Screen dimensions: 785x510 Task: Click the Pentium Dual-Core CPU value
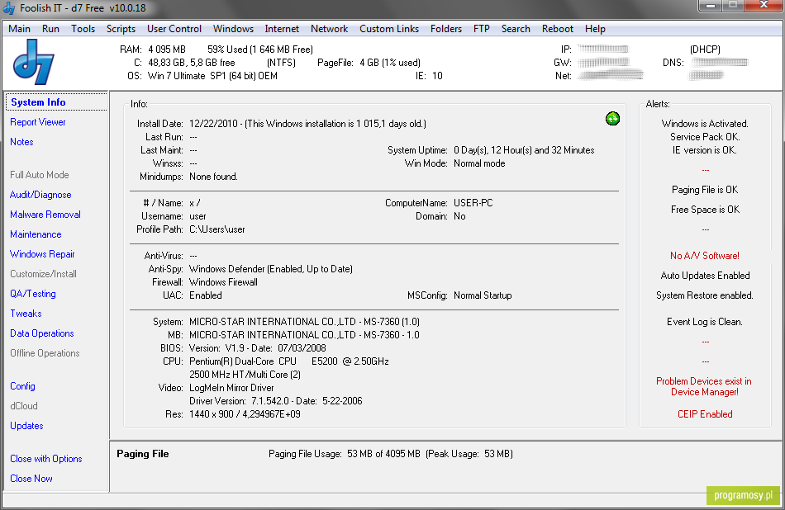pyautogui.click(x=289, y=361)
